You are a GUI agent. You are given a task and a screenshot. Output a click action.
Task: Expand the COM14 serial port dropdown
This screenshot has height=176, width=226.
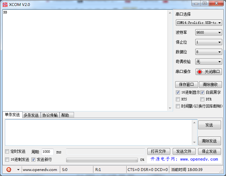point(199,23)
